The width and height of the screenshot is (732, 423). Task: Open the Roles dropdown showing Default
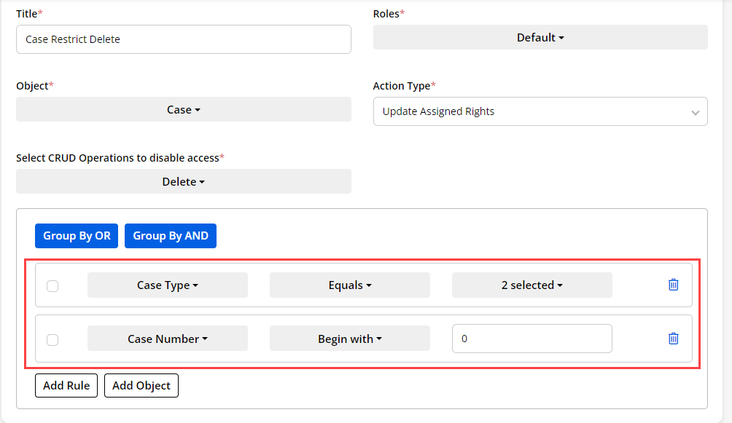click(540, 38)
